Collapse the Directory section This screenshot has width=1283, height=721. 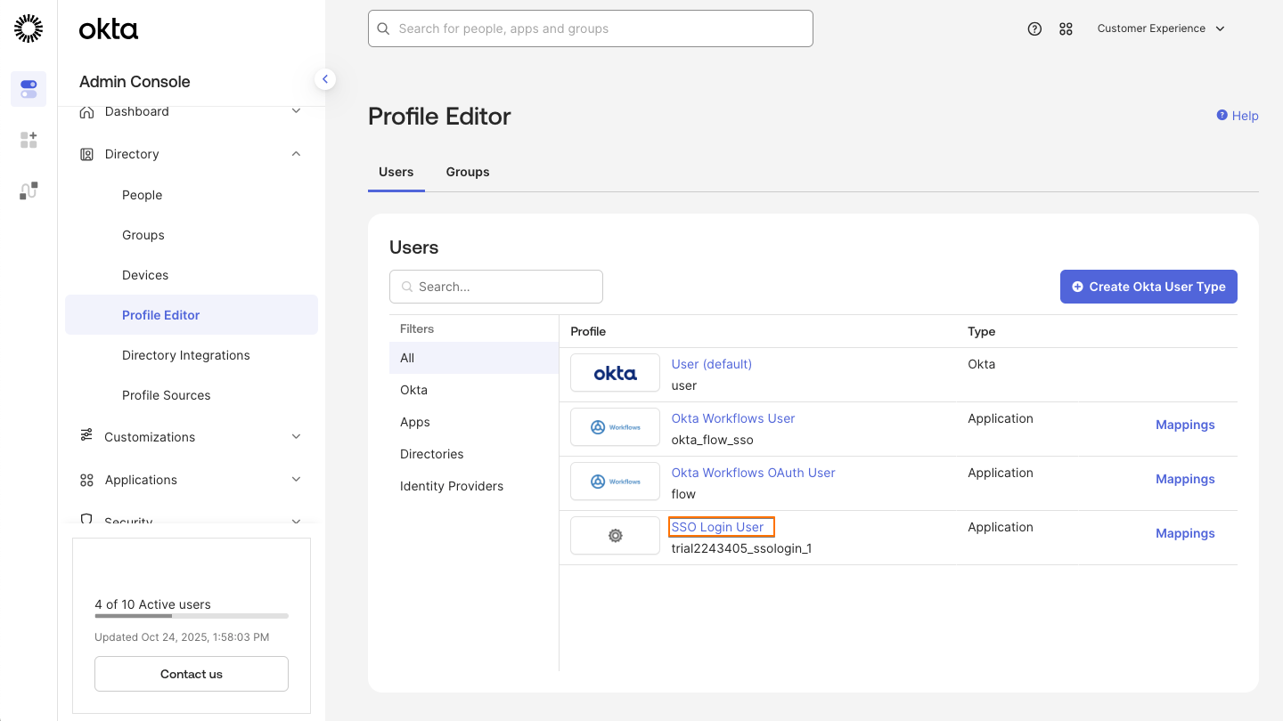(x=296, y=153)
